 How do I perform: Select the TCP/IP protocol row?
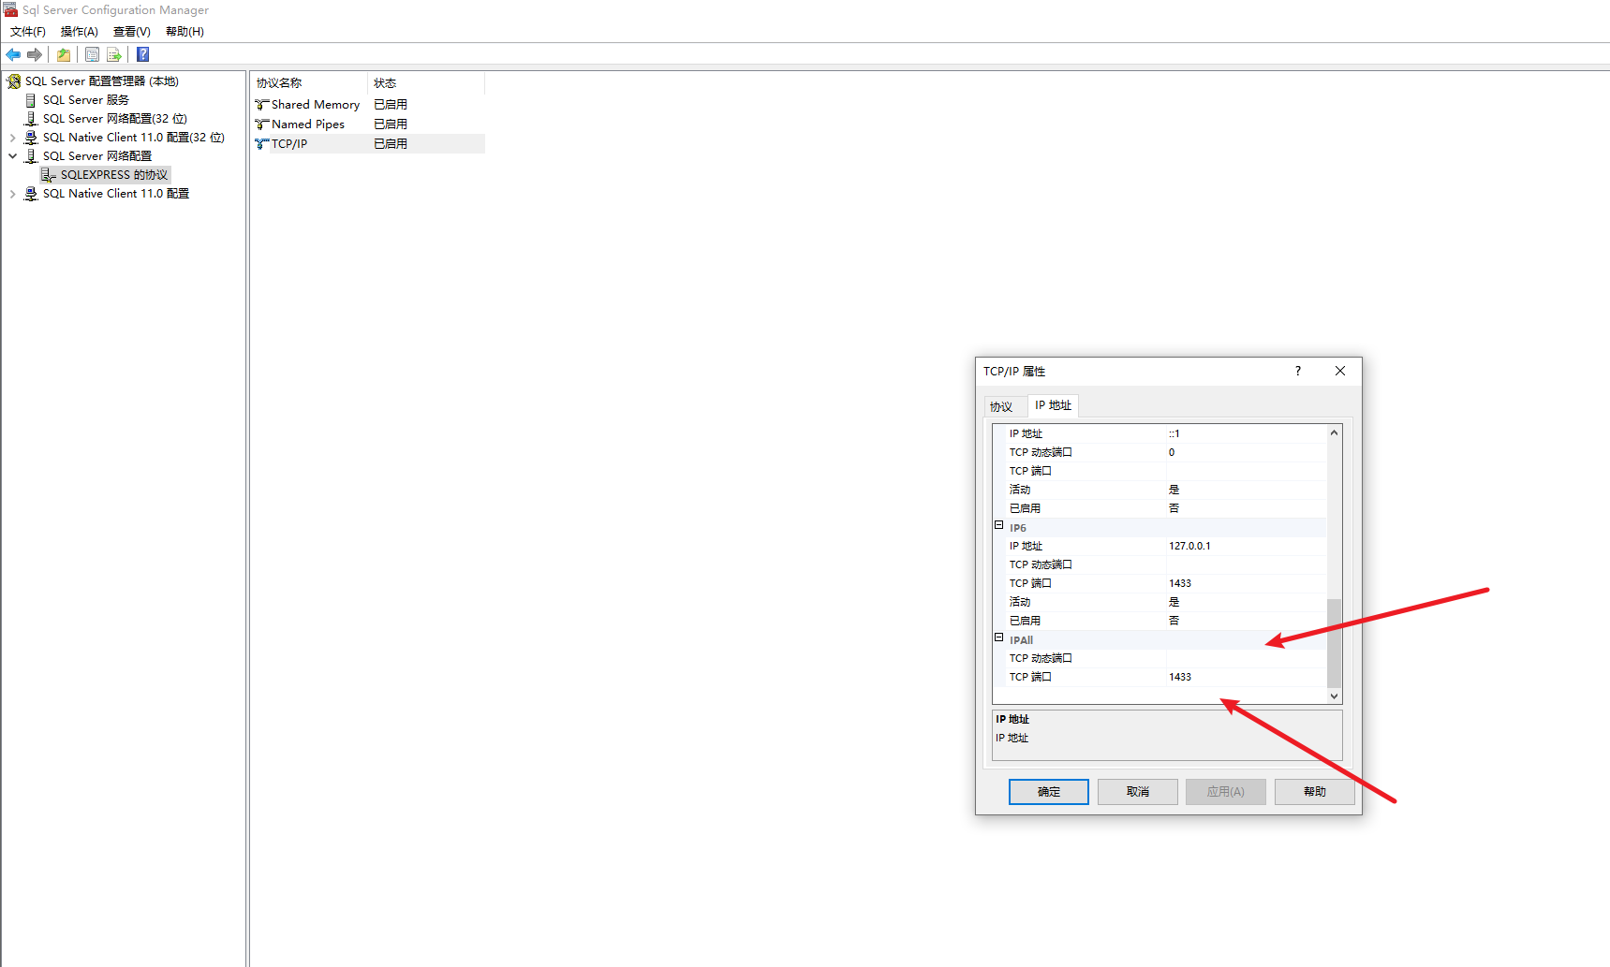pos(369,144)
